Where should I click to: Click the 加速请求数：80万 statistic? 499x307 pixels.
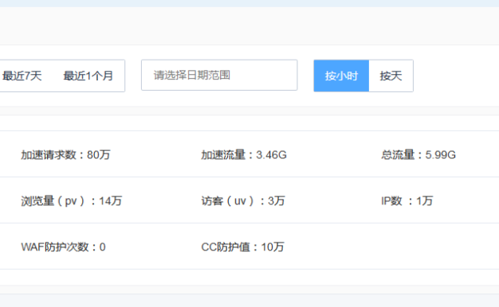[x=65, y=154]
